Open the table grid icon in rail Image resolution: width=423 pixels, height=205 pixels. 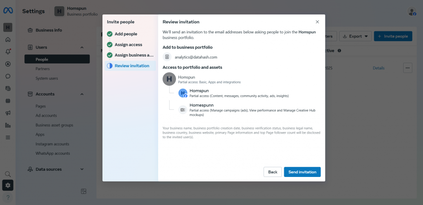(x=8, y=101)
